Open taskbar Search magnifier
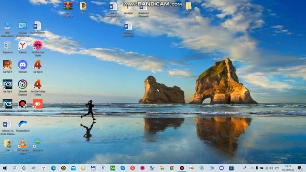Image resolution: width=306 pixels, height=172 pixels. tap(14, 168)
